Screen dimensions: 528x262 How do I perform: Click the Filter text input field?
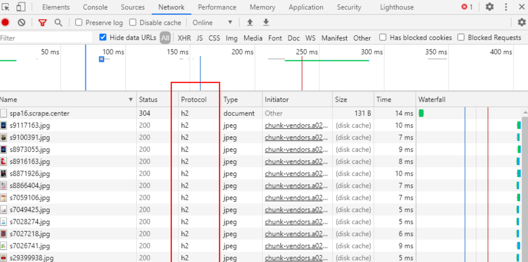(46, 38)
